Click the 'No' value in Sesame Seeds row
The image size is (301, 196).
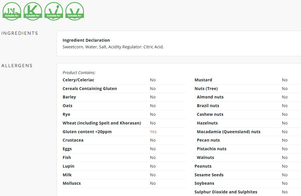[x=285, y=175]
